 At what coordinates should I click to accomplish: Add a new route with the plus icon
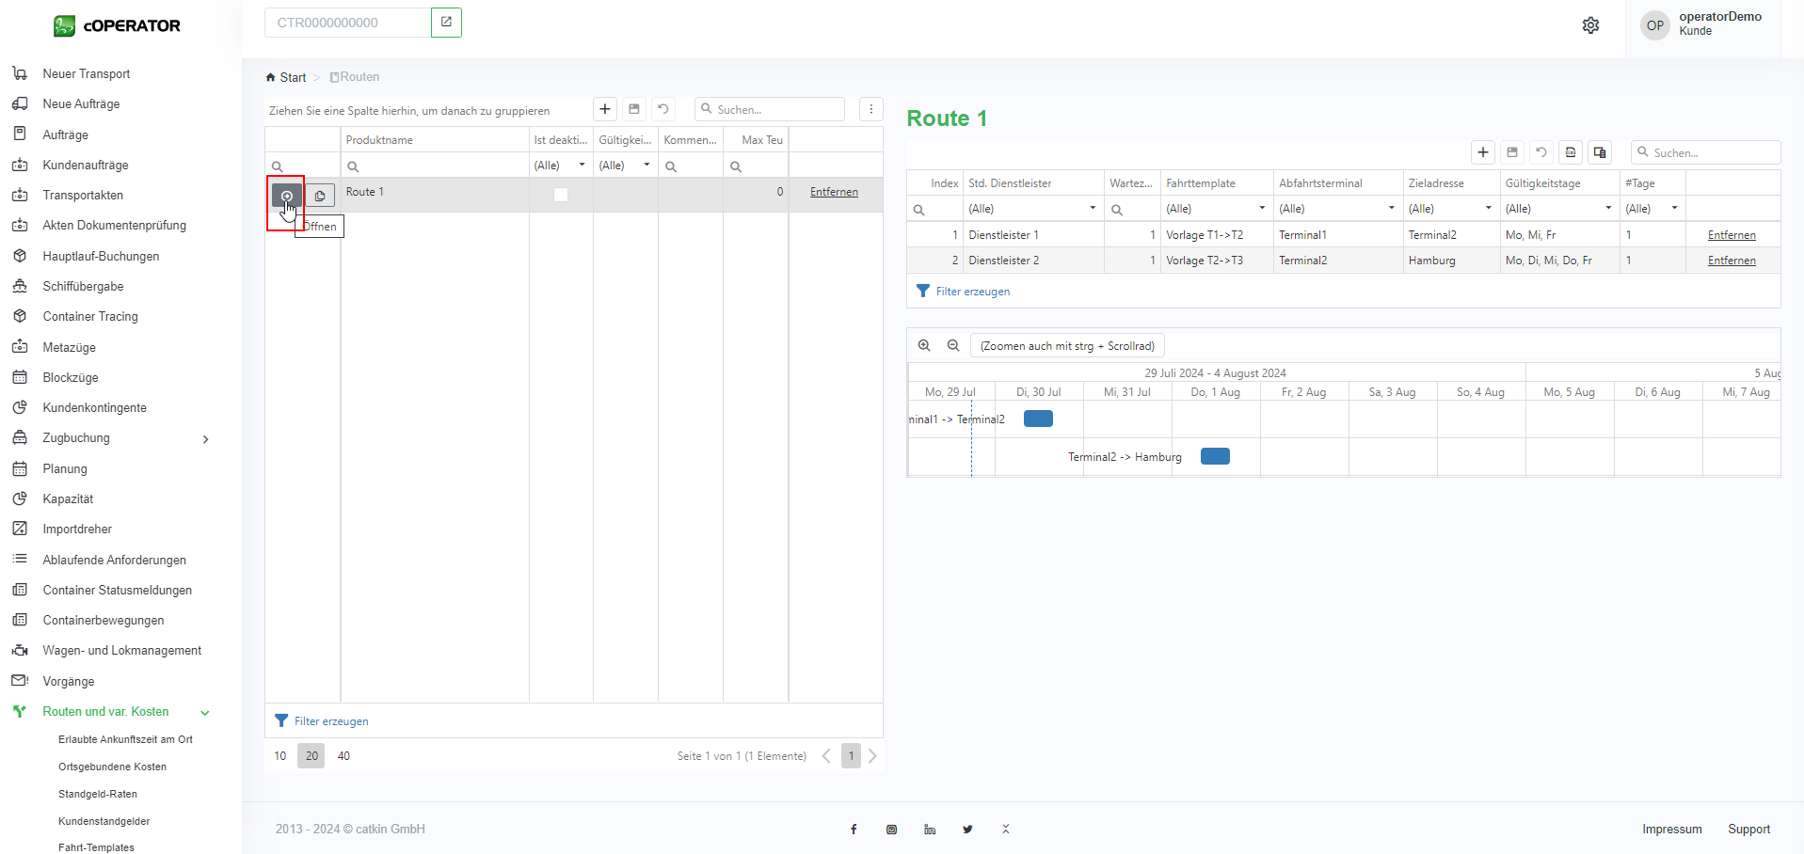[605, 109]
